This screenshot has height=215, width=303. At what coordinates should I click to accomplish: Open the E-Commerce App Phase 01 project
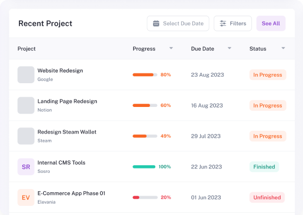(71, 193)
